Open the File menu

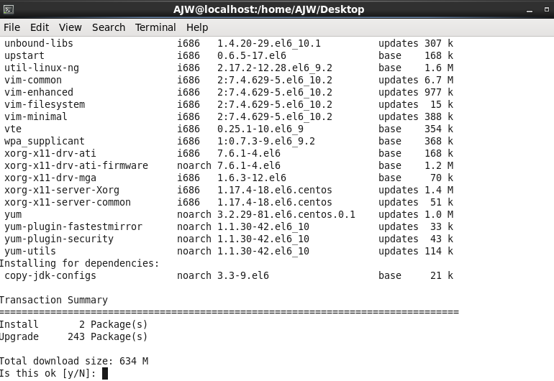pos(12,27)
